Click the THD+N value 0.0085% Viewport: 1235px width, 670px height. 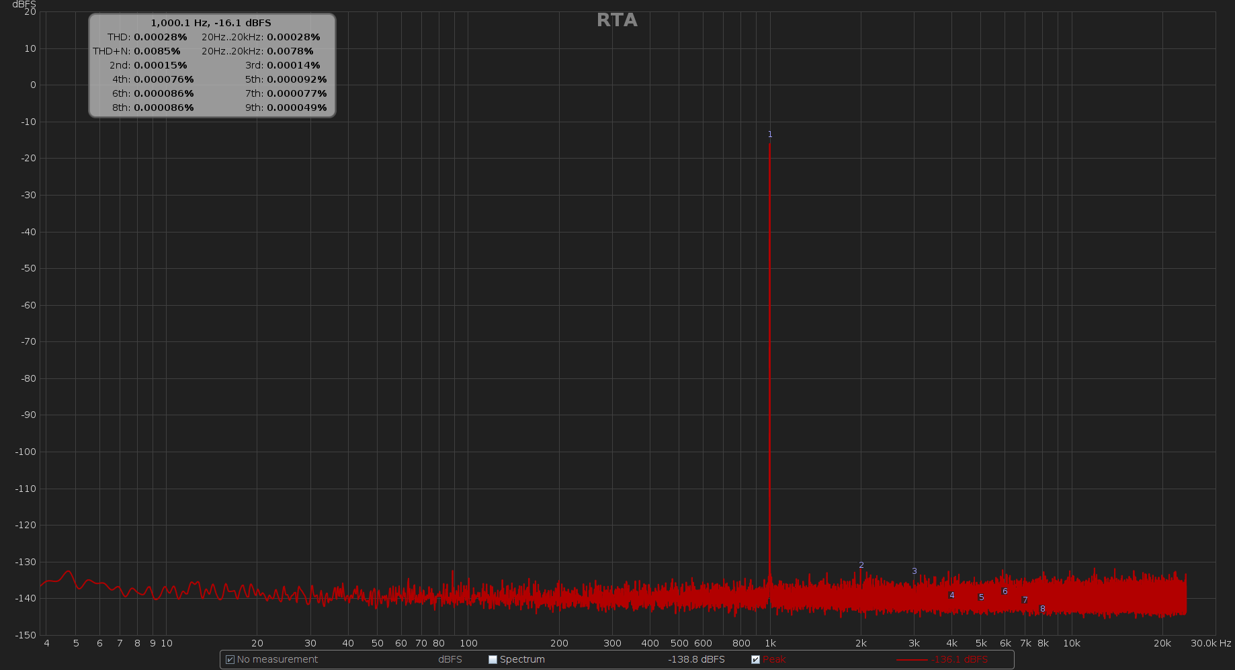click(x=157, y=51)
